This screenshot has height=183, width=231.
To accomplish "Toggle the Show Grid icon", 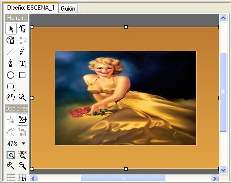I will pos(11,177).
